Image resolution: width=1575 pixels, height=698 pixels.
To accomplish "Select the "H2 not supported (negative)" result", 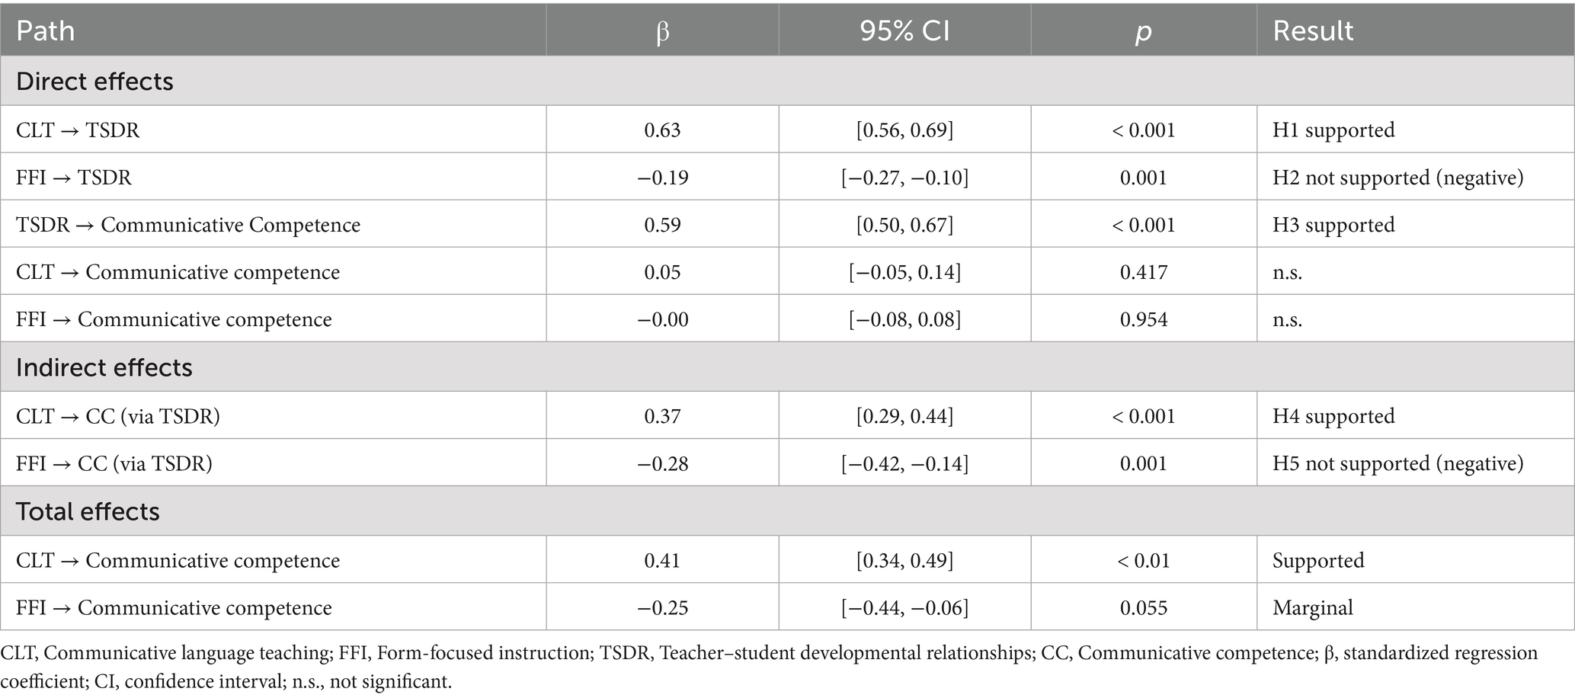I will 1397,178.
